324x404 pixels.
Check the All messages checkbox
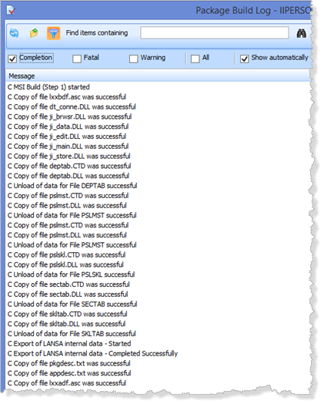(x=195, y=59)
